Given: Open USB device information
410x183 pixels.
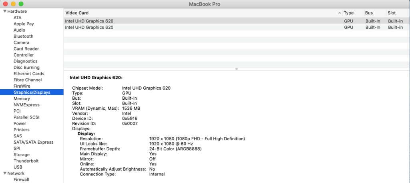Looking at the screenshot, I should (18, 167).
